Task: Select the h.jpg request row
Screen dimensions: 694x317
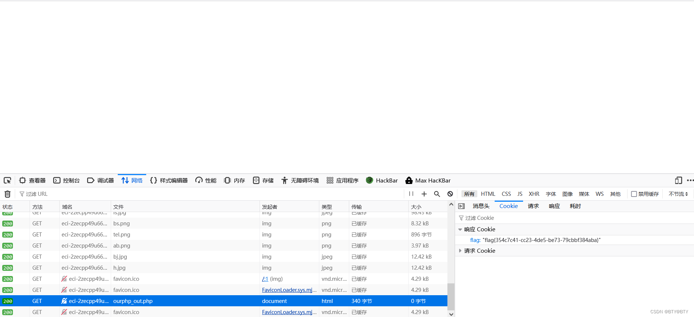Action: pos(224,268)
